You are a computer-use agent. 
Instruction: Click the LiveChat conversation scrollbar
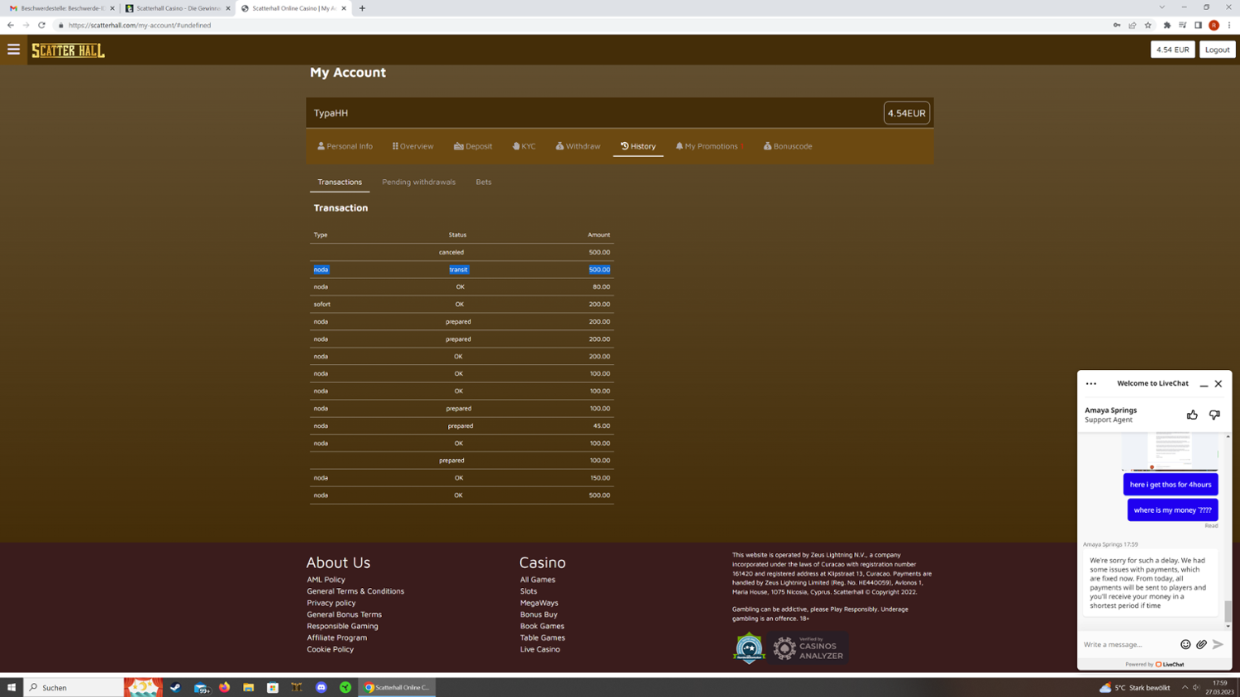point(1228,611)
